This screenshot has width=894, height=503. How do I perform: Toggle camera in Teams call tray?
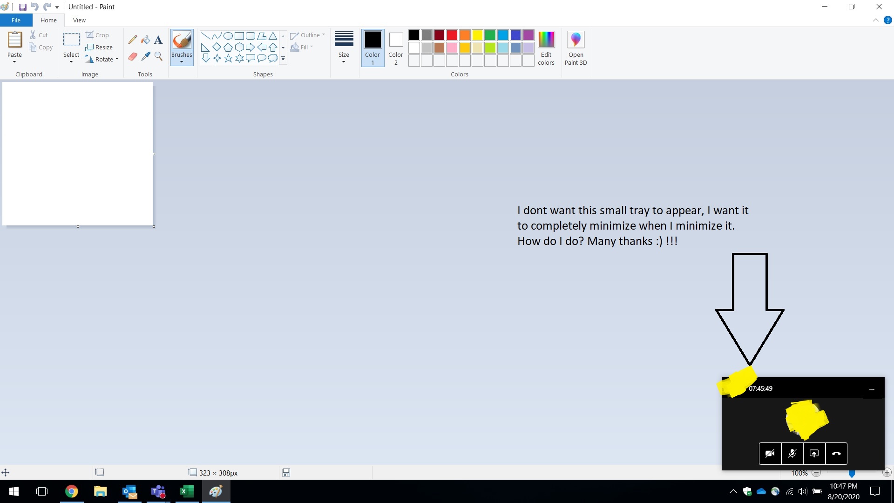pyautogui.click(x=770, y=454)
